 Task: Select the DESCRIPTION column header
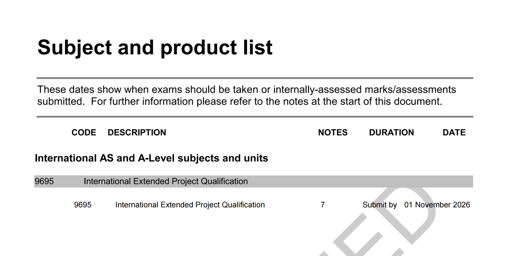coord(137,132)
